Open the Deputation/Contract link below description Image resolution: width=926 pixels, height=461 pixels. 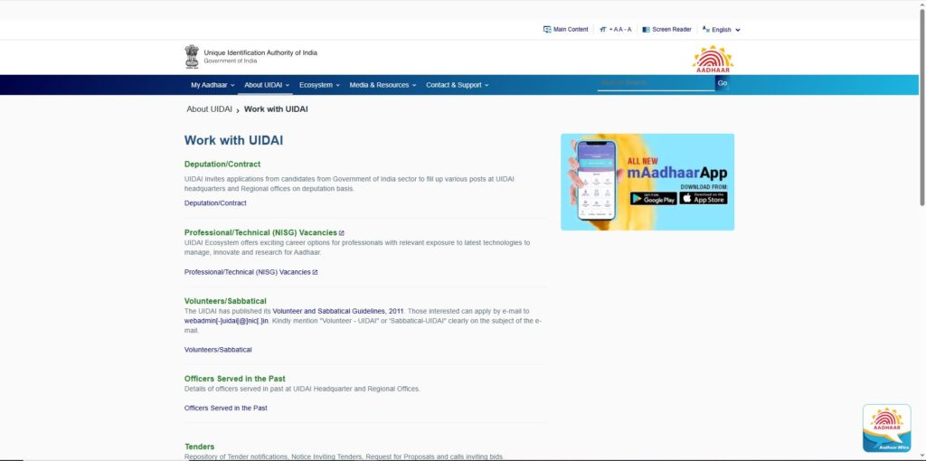[x=215, y=203]
